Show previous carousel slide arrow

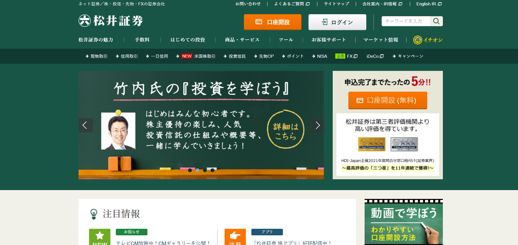86,125
